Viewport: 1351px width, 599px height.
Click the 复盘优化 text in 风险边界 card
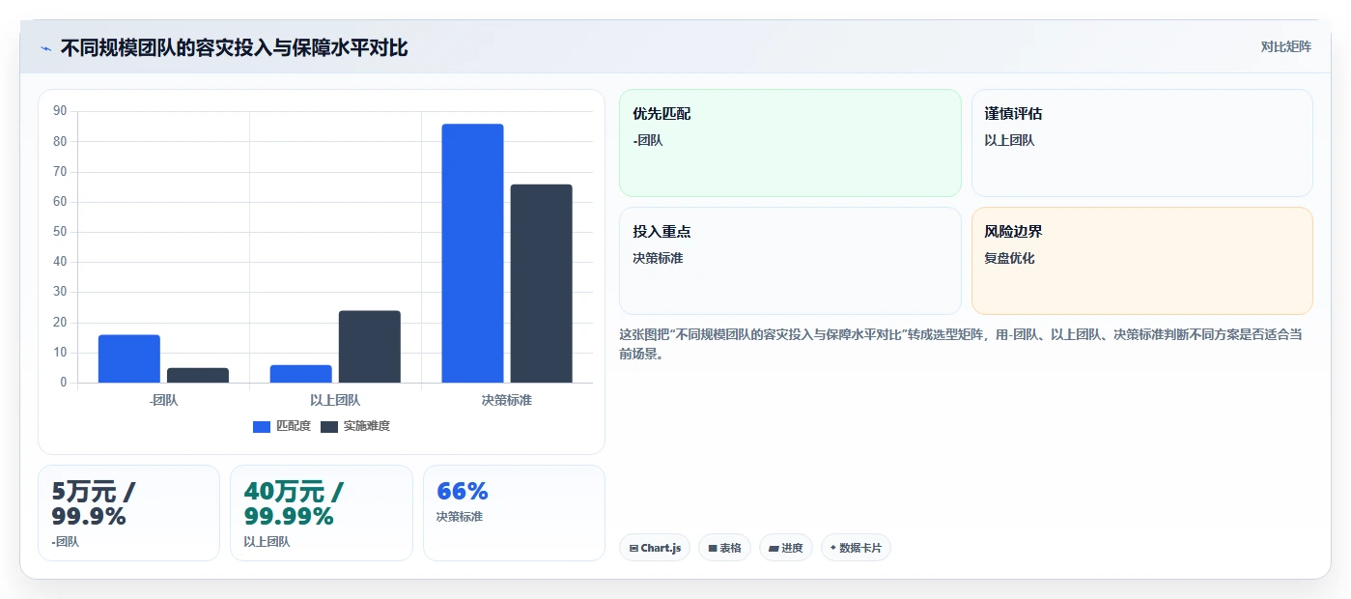click(1009, 258)
